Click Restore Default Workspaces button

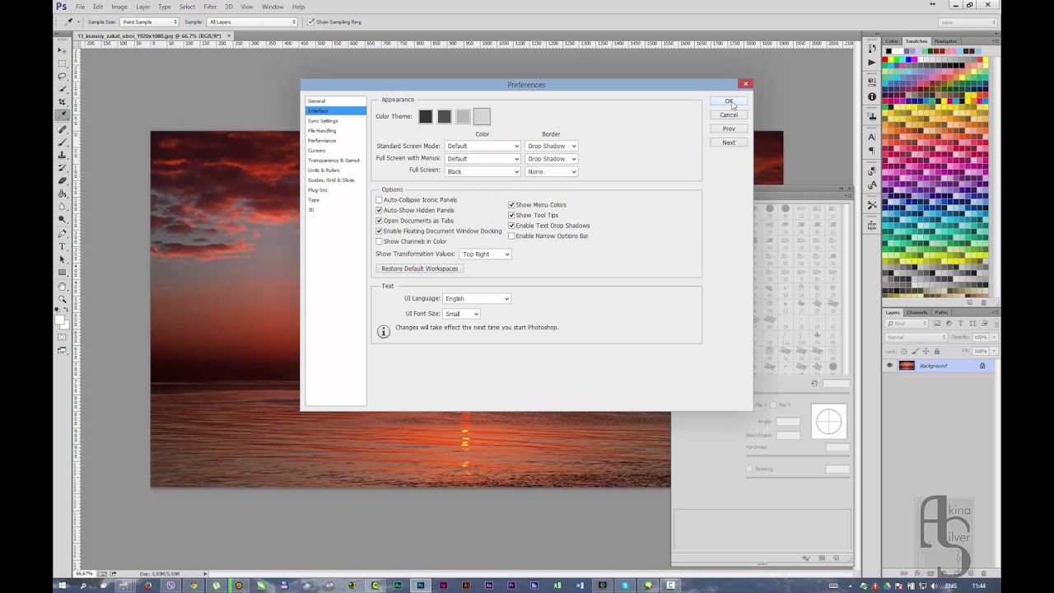[x=420, y=268]
